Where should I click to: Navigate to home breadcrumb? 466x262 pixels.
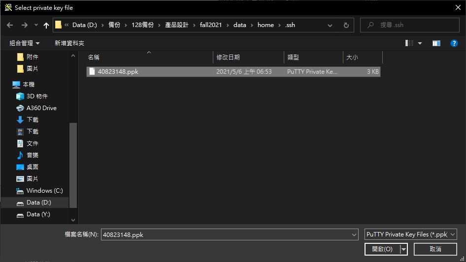(266, 25)
